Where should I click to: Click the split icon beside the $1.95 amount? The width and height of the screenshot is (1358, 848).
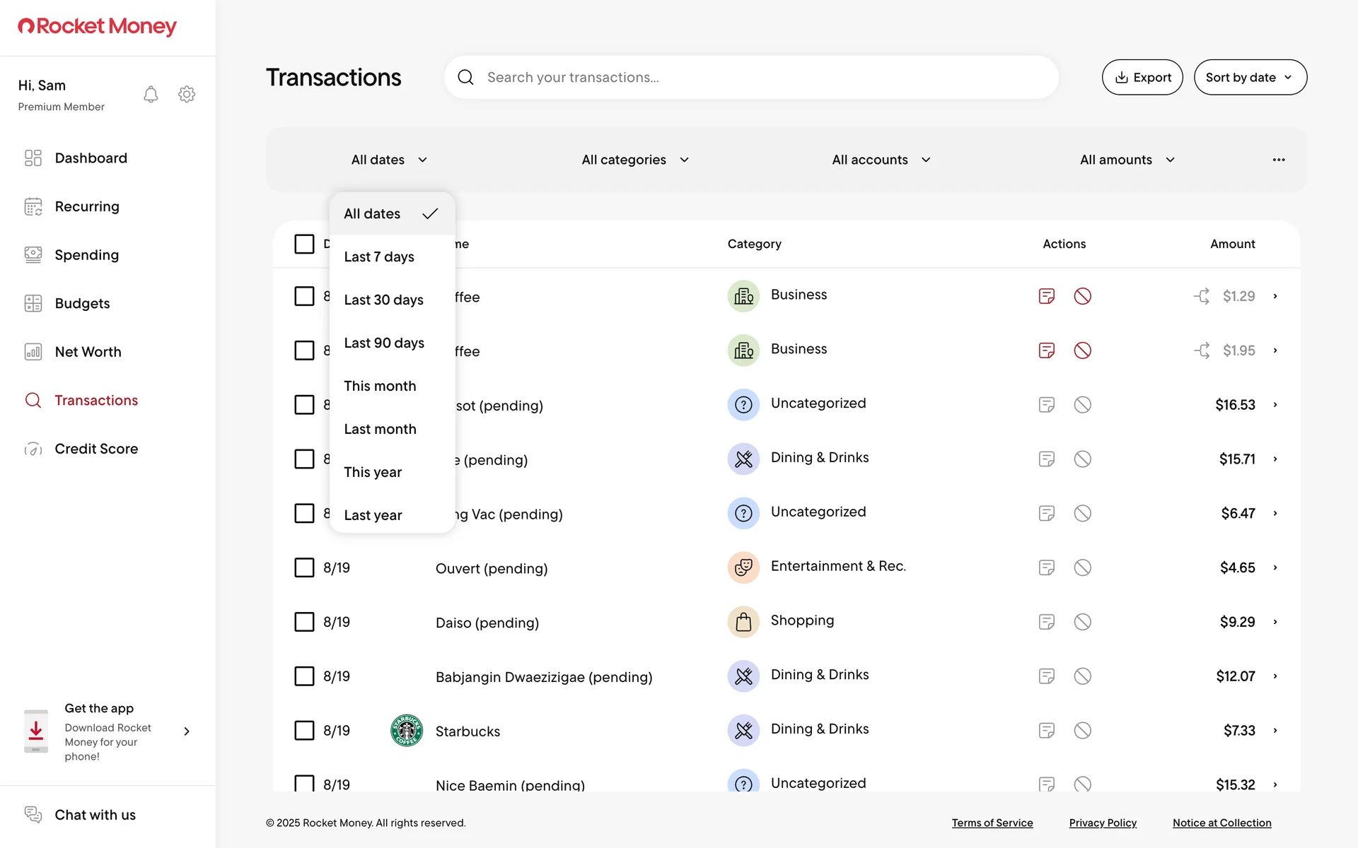click(x=1202, y=351)
